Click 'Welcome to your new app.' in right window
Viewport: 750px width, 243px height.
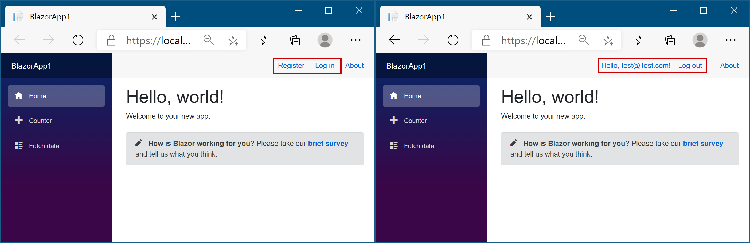point(543,116)
